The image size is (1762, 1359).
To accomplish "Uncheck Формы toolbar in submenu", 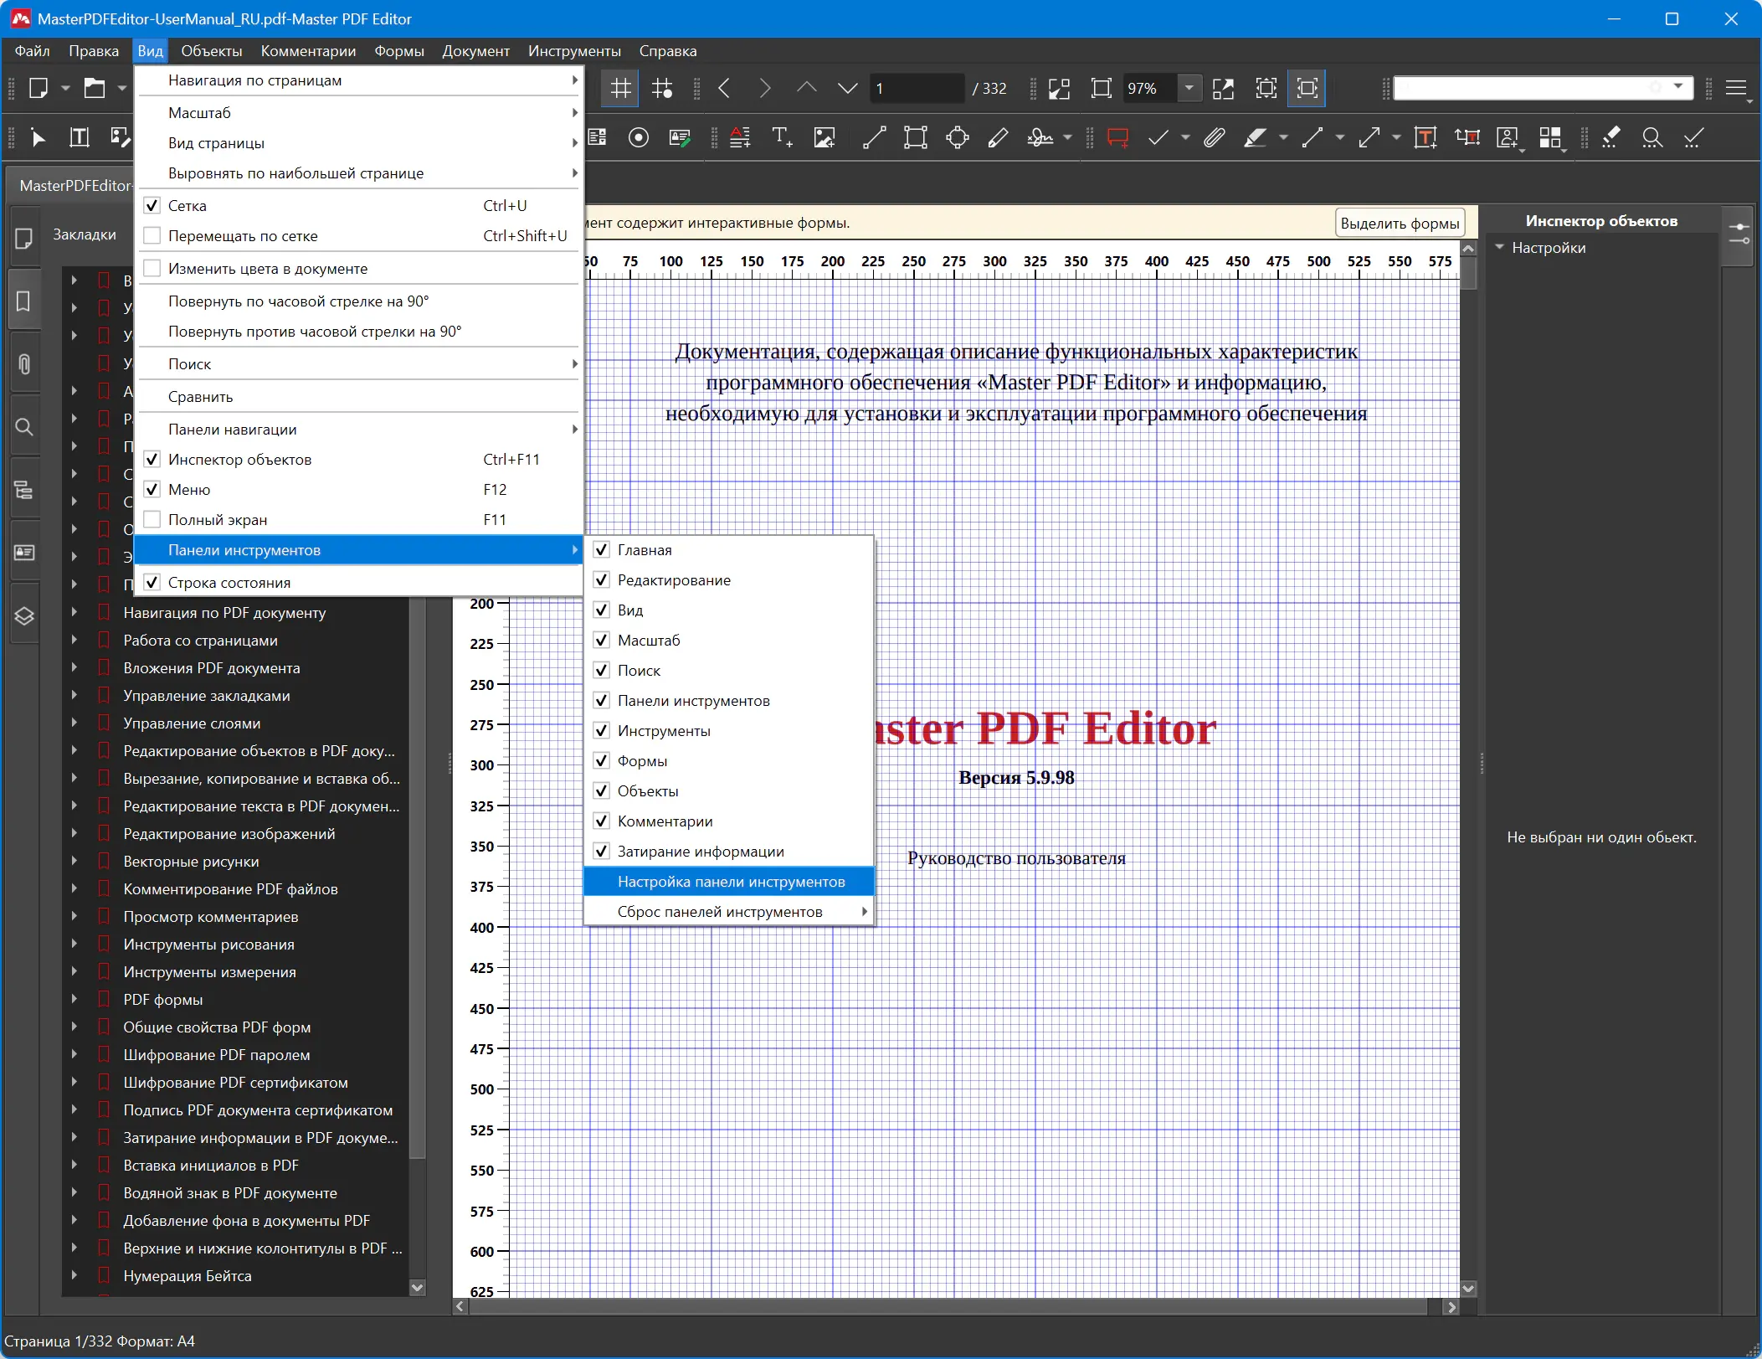I will pos(601,761).
